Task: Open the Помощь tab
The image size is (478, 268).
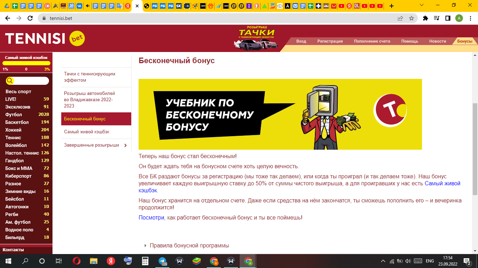Action: click(x=410, y=41)
